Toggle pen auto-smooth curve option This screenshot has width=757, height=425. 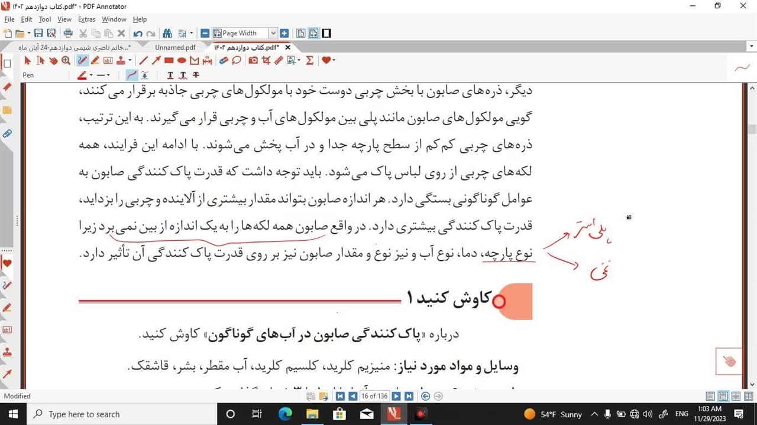coord(131,75)
